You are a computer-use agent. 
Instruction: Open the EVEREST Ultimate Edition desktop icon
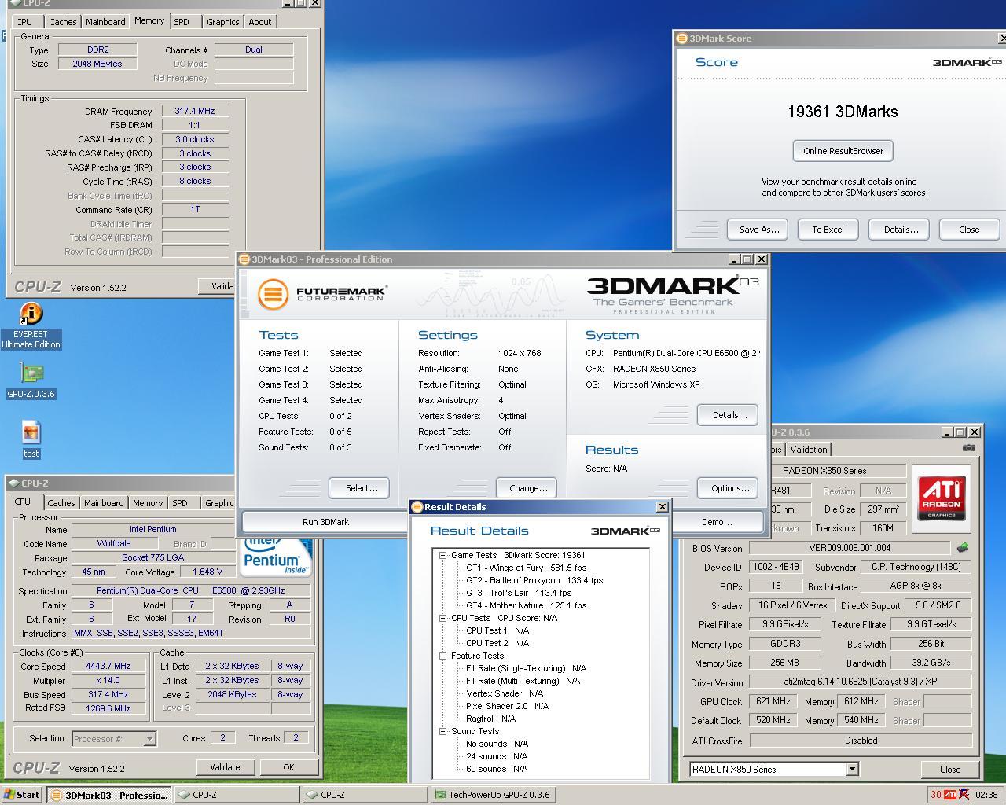click(x=31, y=326)
